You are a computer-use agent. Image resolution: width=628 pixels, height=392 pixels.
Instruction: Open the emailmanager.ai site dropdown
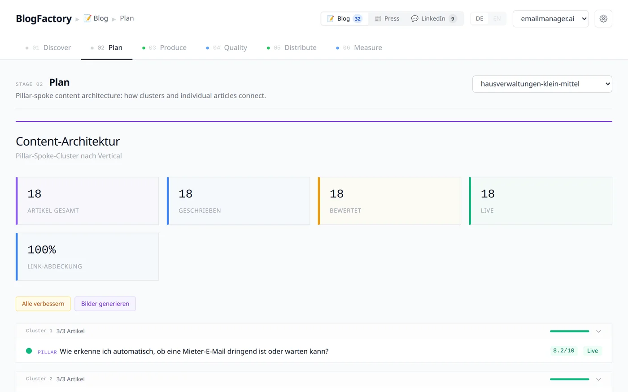[550, 19]
